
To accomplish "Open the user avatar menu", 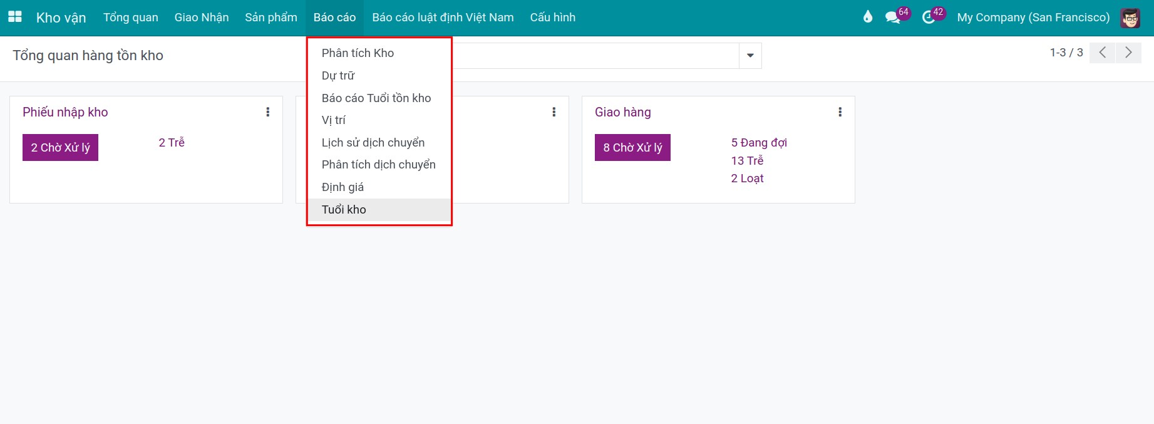I will pos(1130,18).
